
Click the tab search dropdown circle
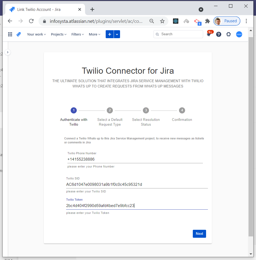(201, 10)
